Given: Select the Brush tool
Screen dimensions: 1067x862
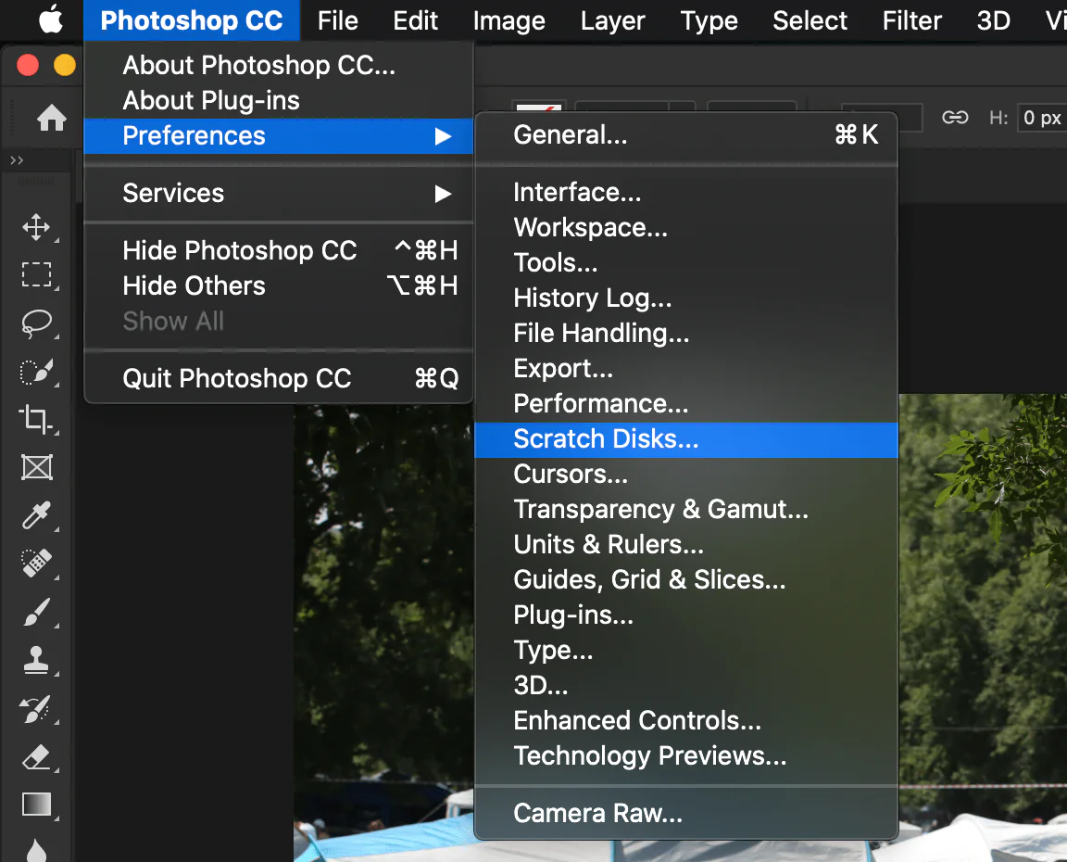Looking at the screenshot, I should pyautogui.click(x=36, y=611).
